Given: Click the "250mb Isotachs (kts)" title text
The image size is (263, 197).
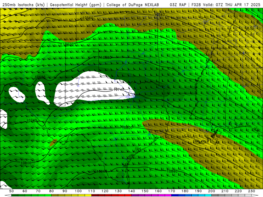Looking at the screenshot, I should click(x=23, y=5).
